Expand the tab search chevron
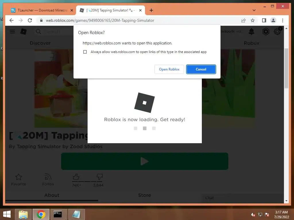The width and height of the screenshot is (294, 220). (254, 10)
